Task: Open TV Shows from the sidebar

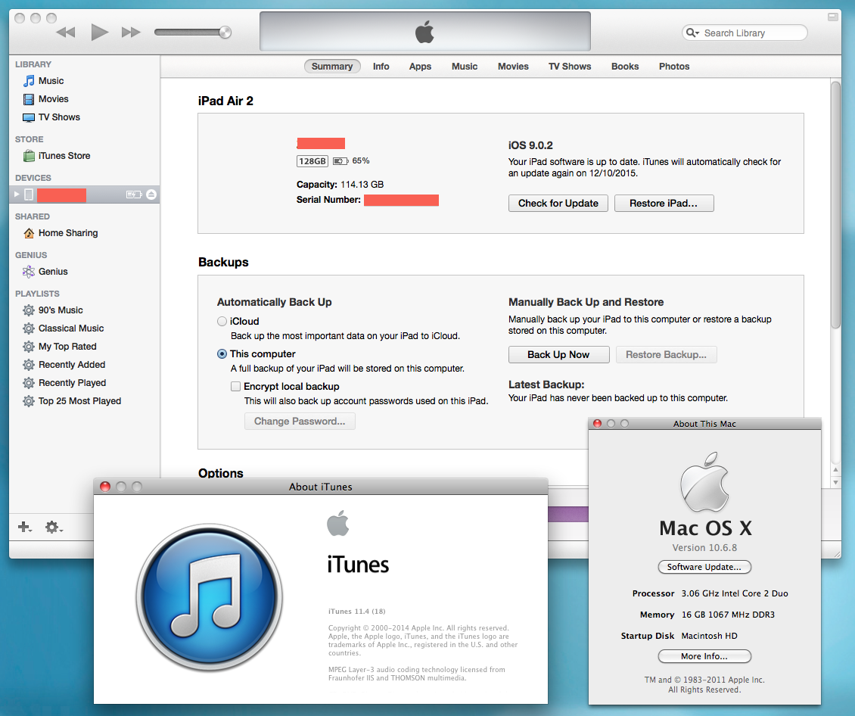Action: pos(58,117)
